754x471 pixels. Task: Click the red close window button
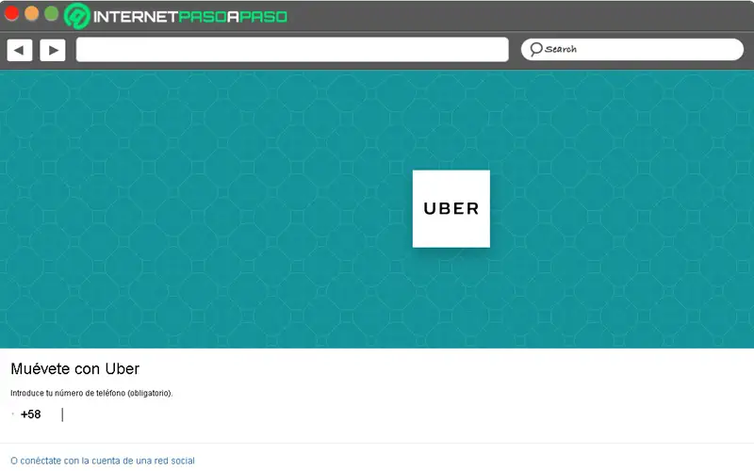(x=11, y=13)
